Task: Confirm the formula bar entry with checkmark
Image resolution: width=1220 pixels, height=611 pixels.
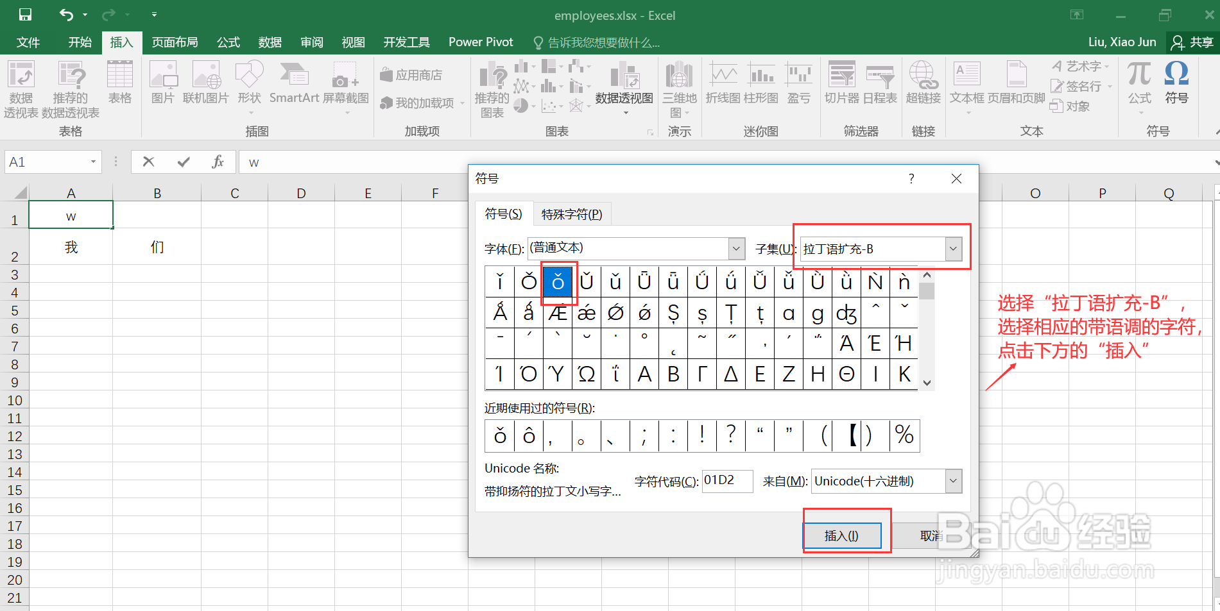Action: [x=184, y=162]
